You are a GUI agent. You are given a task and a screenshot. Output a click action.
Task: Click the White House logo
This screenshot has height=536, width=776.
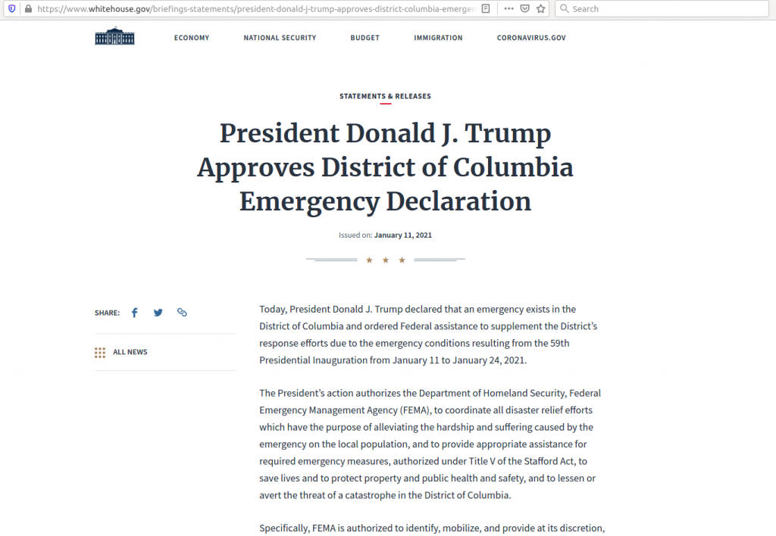[114, 37]
